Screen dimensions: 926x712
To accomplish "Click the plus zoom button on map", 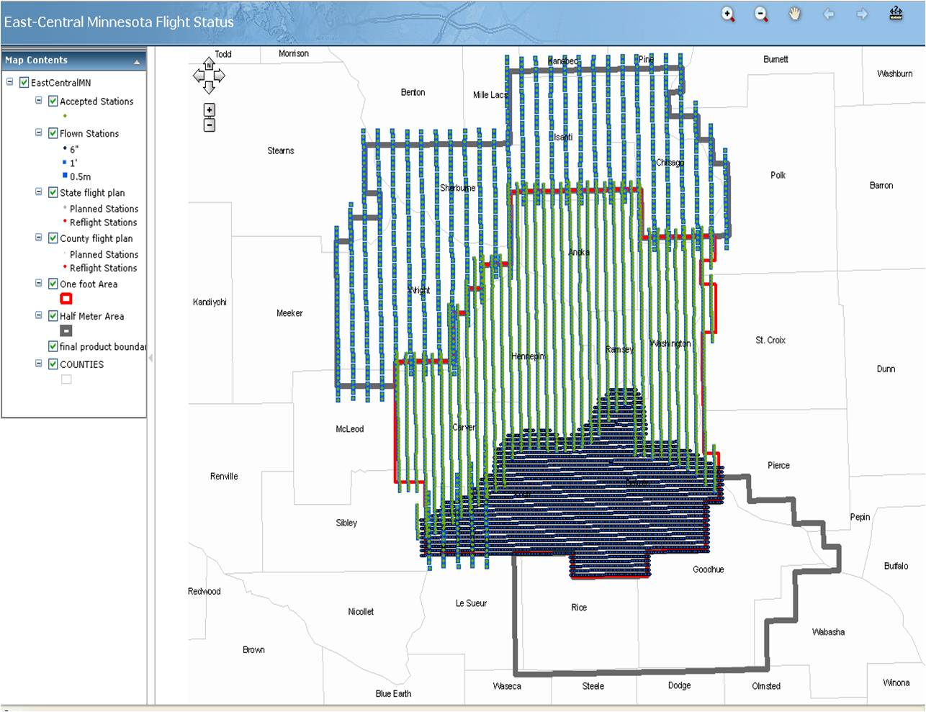I will click(x=209, y=110).
